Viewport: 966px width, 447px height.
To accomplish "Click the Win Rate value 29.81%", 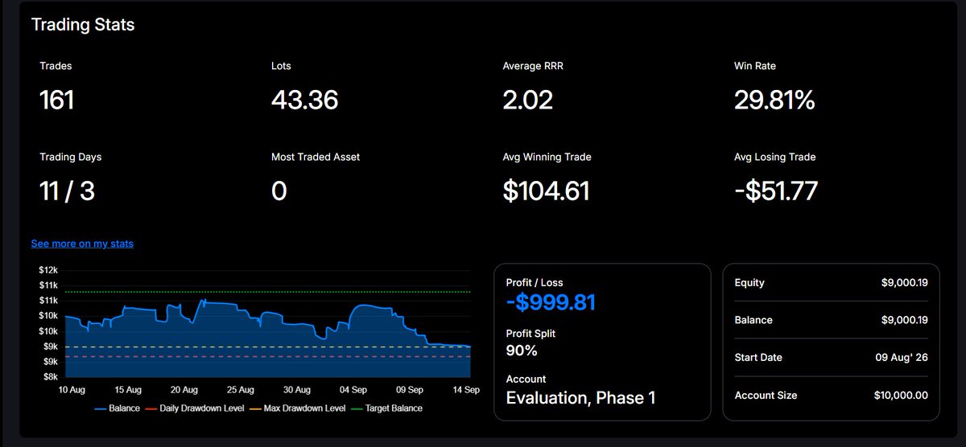I will point(774,100).
